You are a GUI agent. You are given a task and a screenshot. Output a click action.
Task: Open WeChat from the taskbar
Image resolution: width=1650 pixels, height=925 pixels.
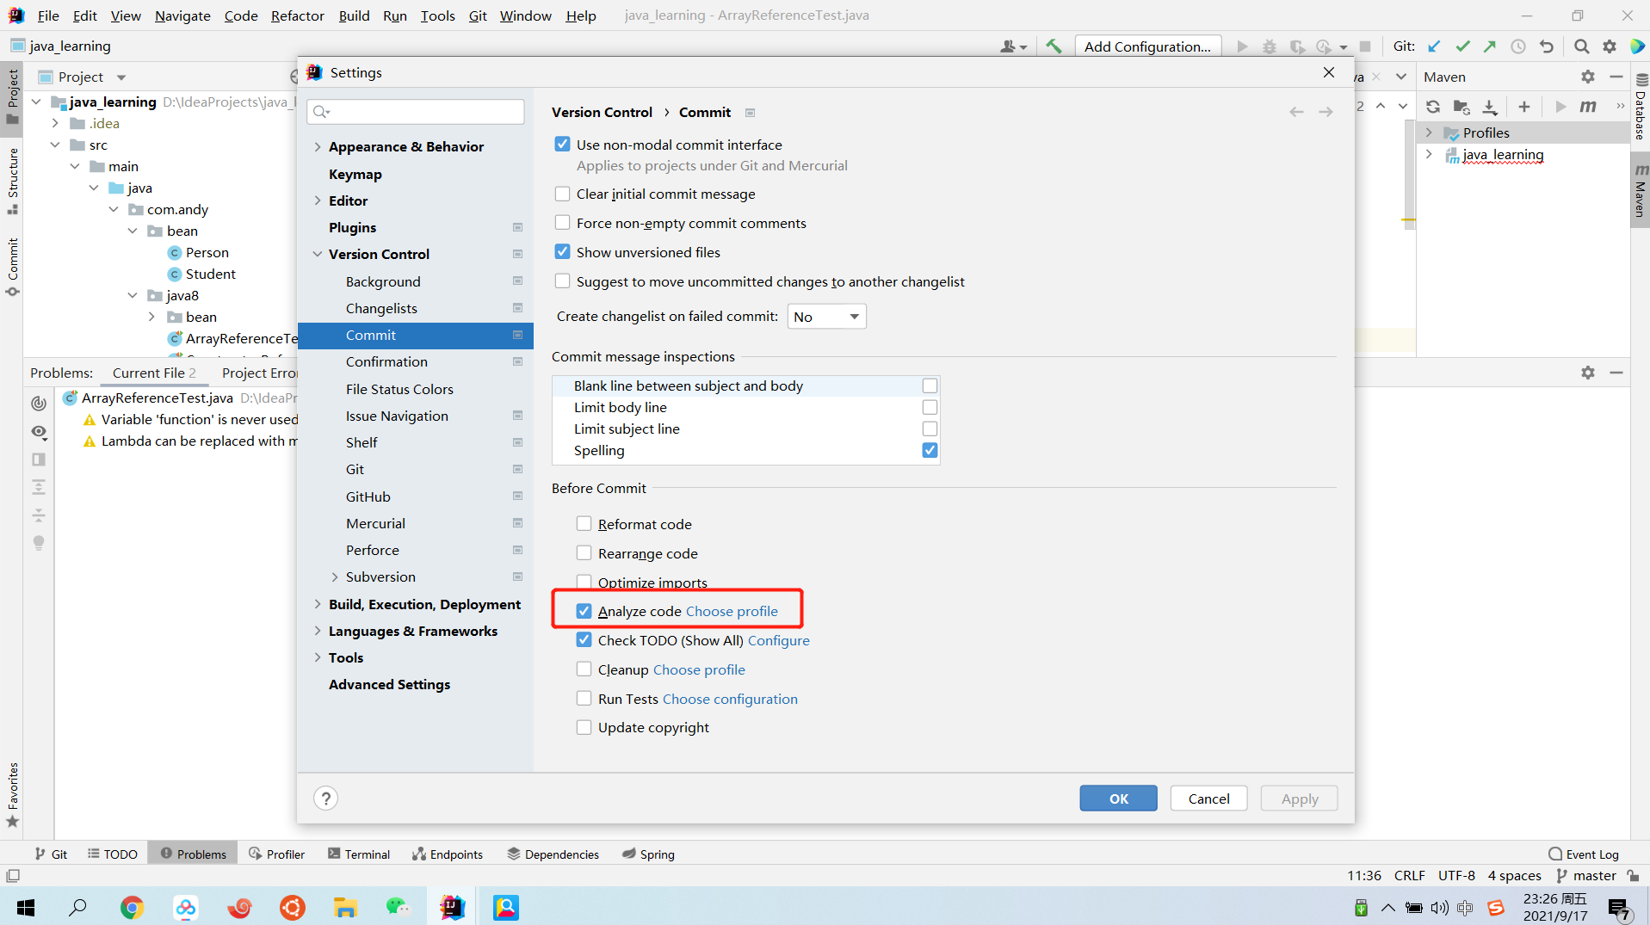click(398, 907)
